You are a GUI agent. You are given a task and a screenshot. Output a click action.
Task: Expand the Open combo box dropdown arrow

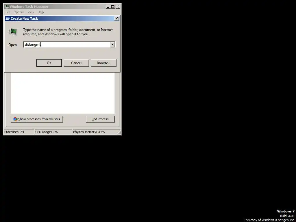coord(113,45)
